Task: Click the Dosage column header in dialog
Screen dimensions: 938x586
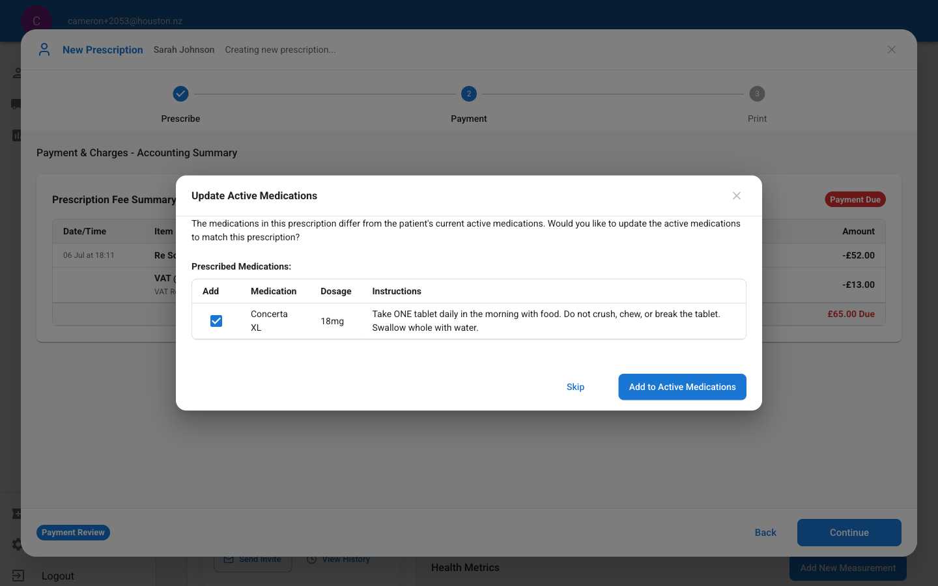Action: pos(336,291)
